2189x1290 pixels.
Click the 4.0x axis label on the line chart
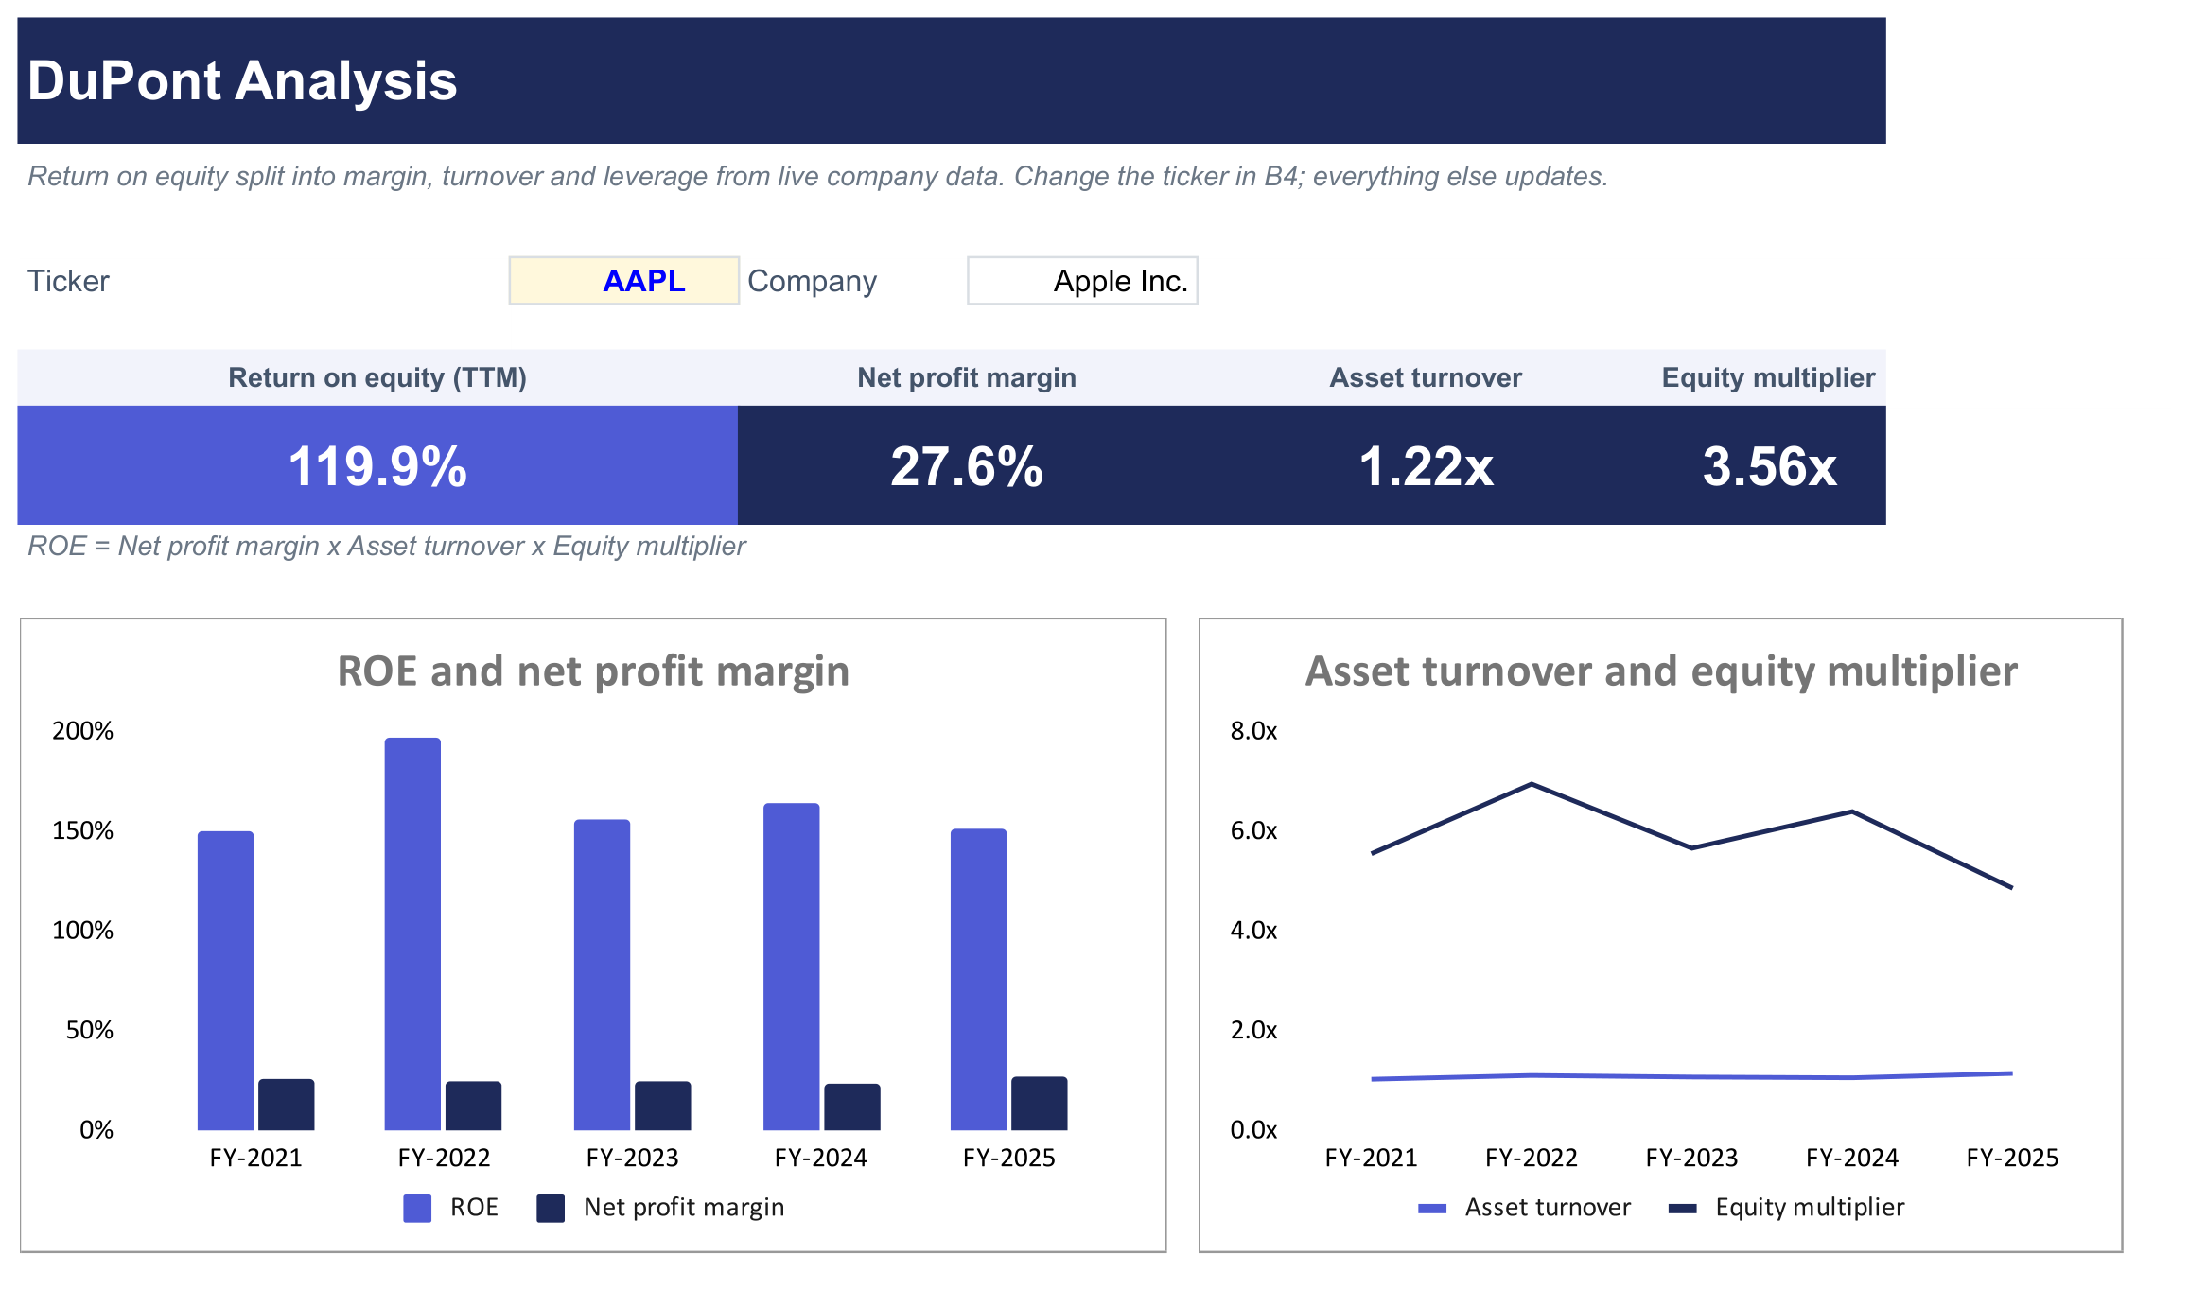click(x=1253, y=931)
